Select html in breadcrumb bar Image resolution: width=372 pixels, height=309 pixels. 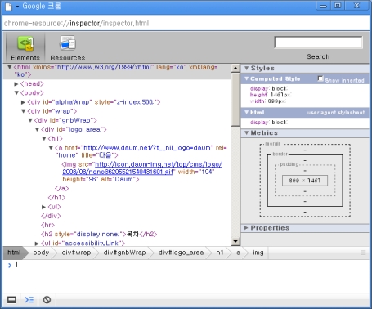[14, 253]
